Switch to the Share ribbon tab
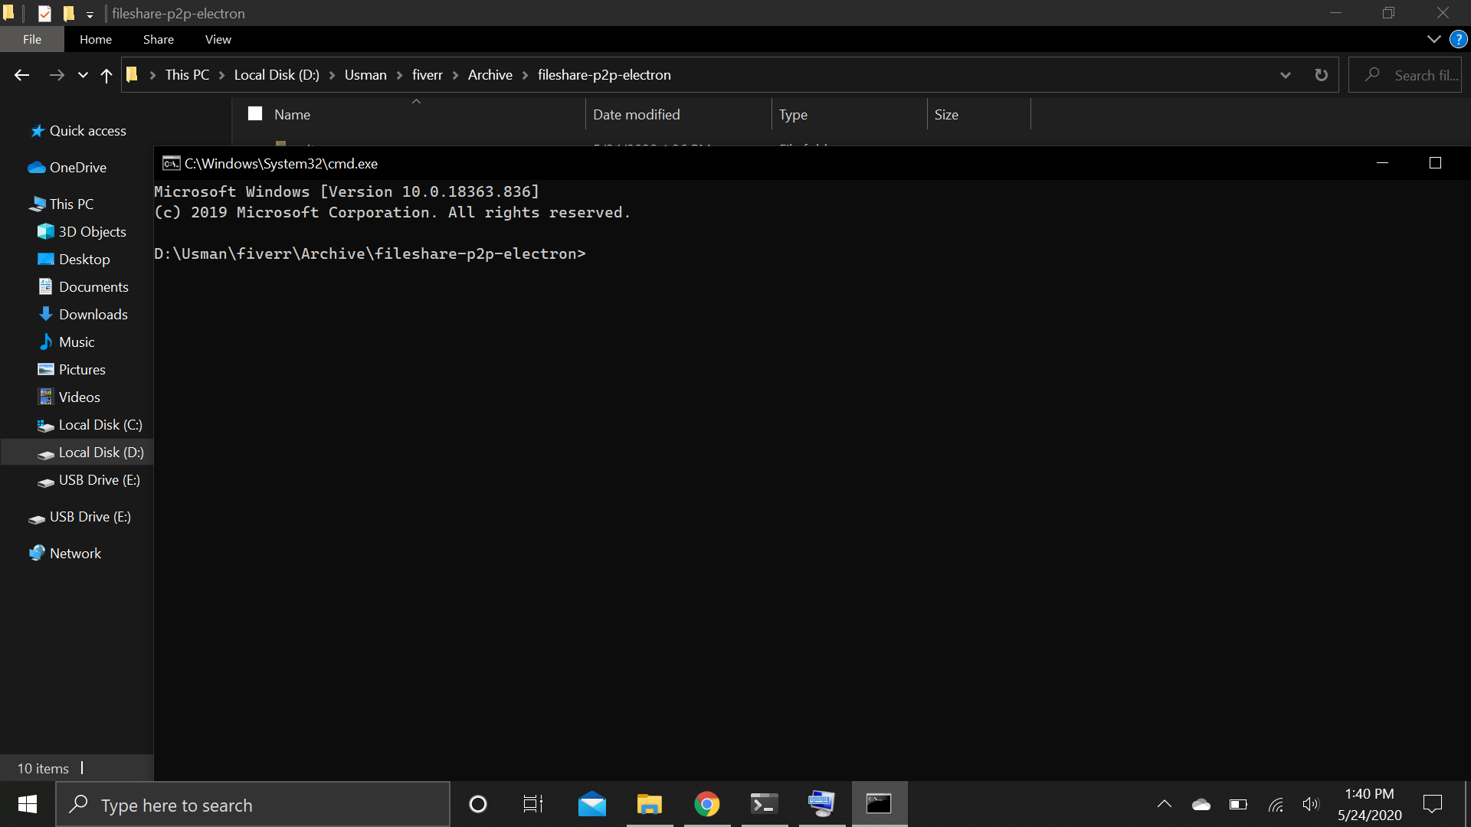The width and height of the screenshot is (1471, 827). [158, 39]
